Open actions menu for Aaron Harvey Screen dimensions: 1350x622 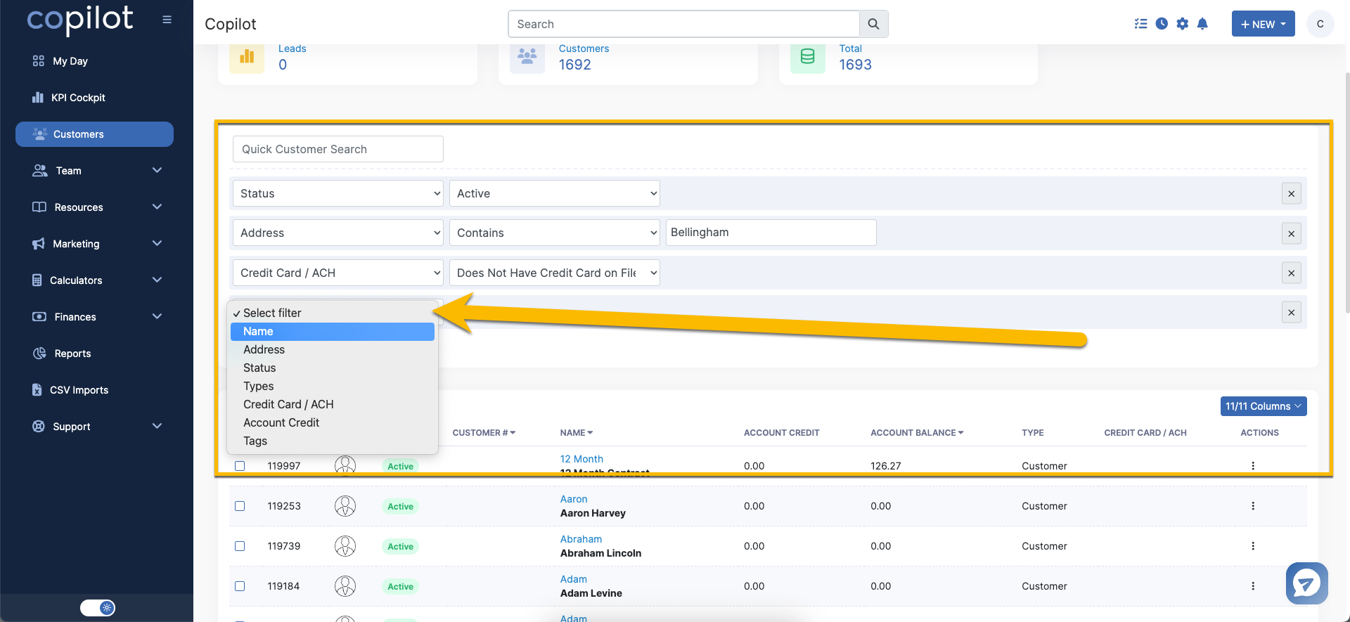(1253, 506)
